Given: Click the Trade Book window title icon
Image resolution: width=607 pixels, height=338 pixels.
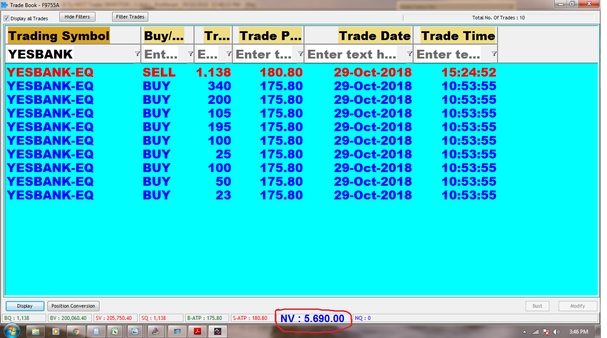Looking at the screenshot, I should pyautogui.click(x=4, y=4).
